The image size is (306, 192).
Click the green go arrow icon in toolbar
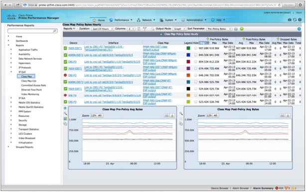[x=242, y=29]
